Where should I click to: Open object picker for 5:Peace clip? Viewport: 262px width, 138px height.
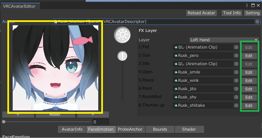point(236,80)
